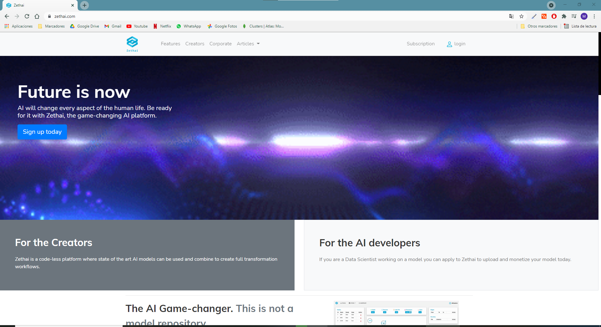Go back with the browser back arrow
Image resolution: width=601 pixels, height=327 pixels.
(7, 16)
